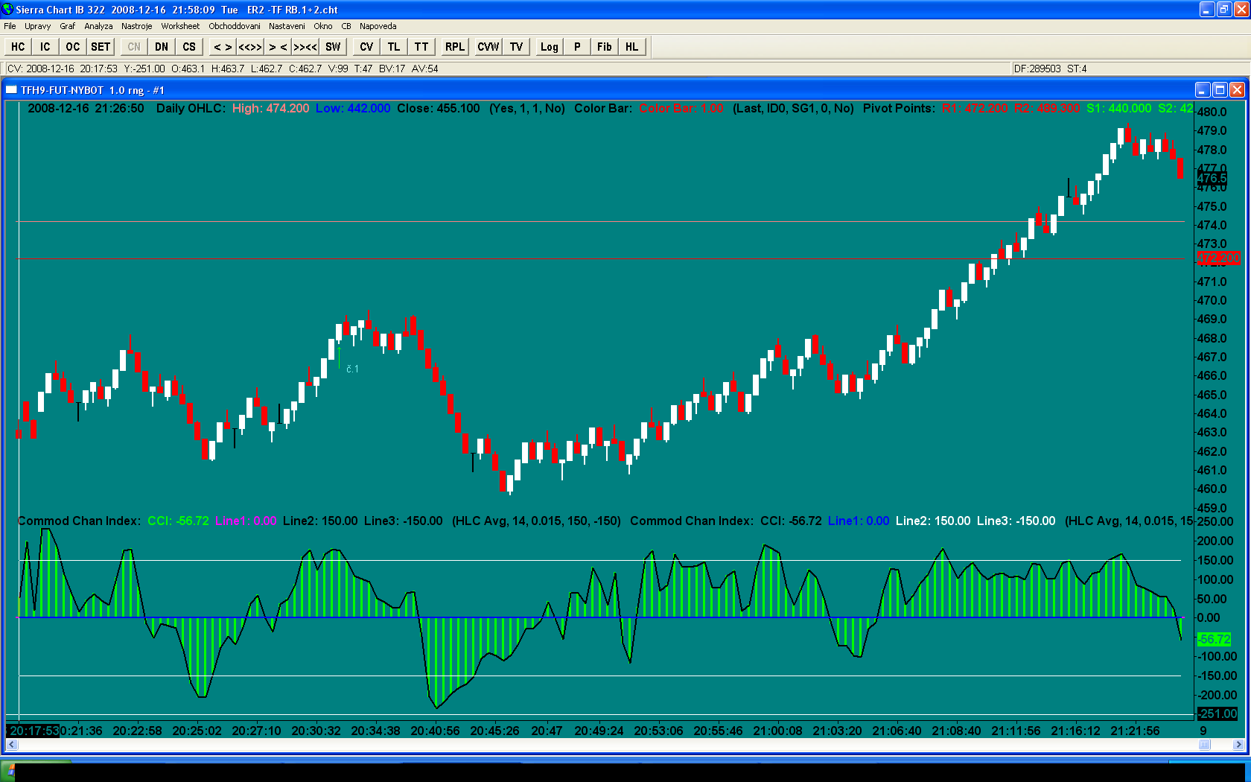Open the Nastaveni settings menu
Screen dimensions: 1251x782
tap(287, 26)
